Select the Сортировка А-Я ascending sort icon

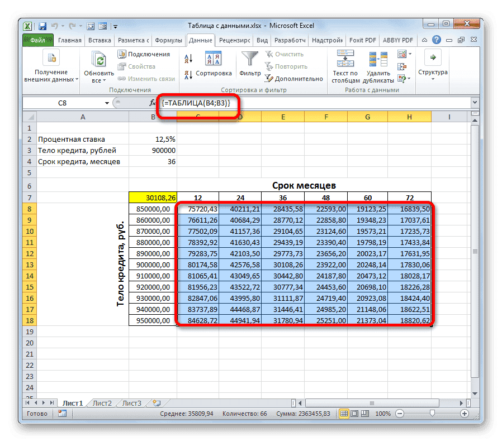[187, 58]
